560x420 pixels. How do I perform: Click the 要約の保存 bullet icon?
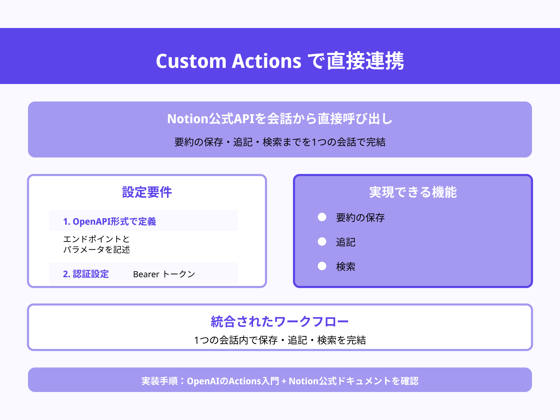coord(322,218)
